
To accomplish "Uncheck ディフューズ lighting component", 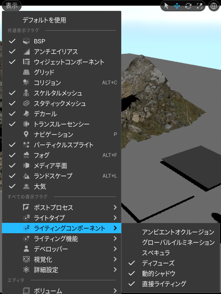I will 132,263.
